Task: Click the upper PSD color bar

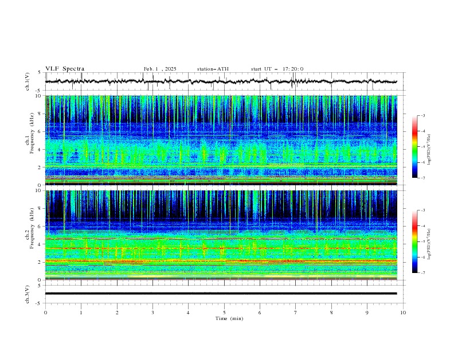Action: (x=414, y=147)
